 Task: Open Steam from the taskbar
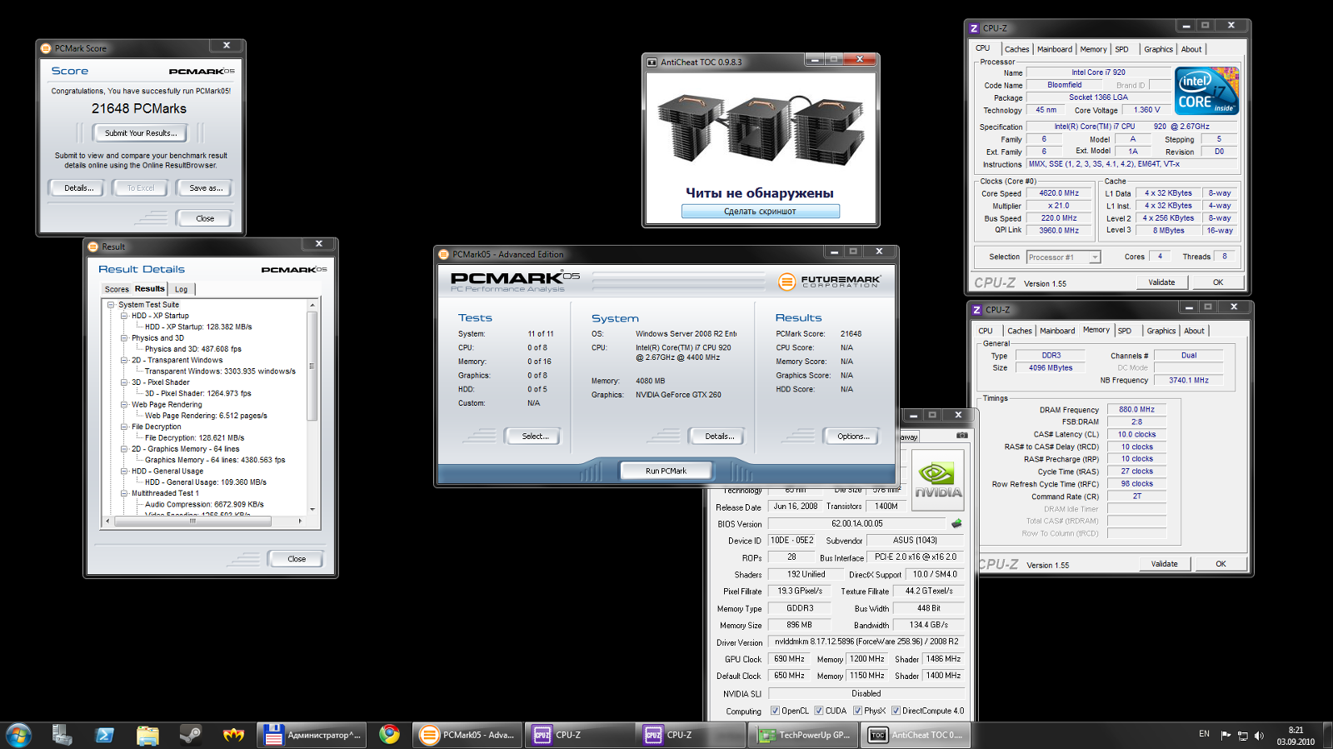tap(191, 735)
